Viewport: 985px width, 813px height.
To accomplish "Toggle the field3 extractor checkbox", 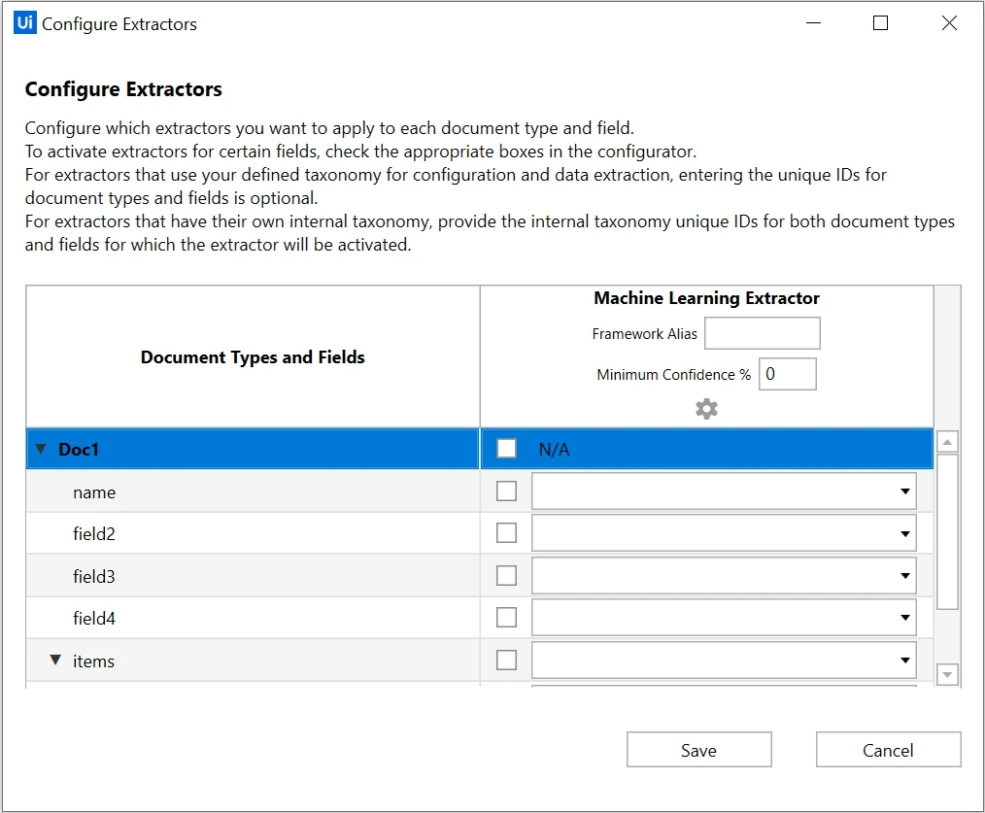I will tap(506, 575).
